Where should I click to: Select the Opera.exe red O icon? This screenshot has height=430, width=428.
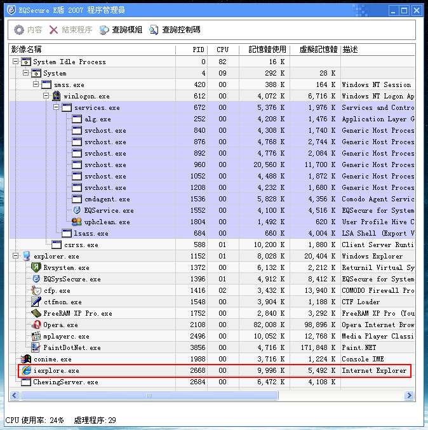[36, 325]
